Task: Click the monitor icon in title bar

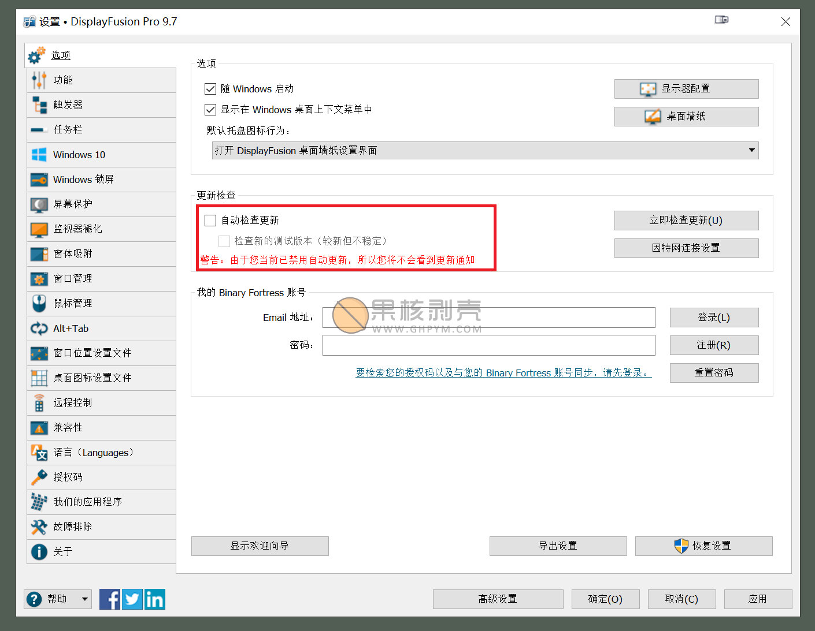Action: tap(721, 20)
